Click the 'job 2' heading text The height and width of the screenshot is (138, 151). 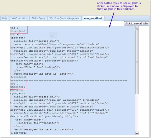click(x=14, y=84)
